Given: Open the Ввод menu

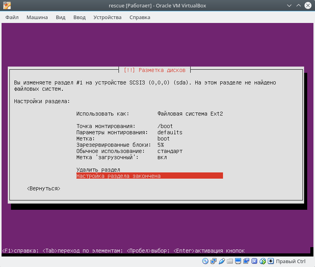Looking at the screenshot, I should pos(79,17).
